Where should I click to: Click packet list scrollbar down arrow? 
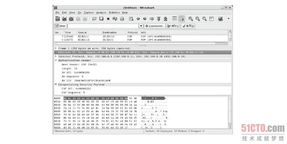[x=230, y=40]
